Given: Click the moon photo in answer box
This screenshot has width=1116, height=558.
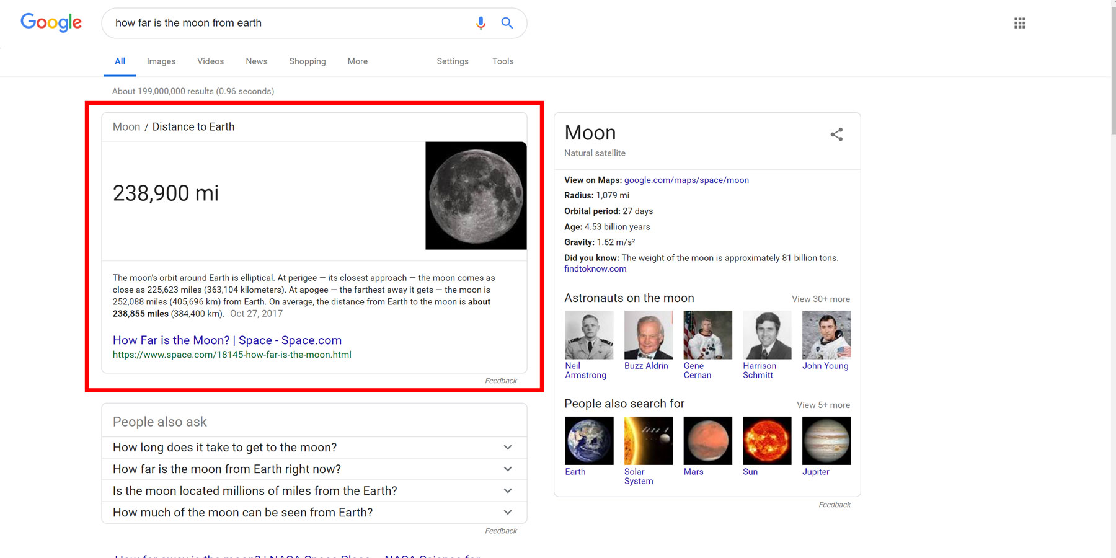Looking at the screenshot, I should [476, 196].
